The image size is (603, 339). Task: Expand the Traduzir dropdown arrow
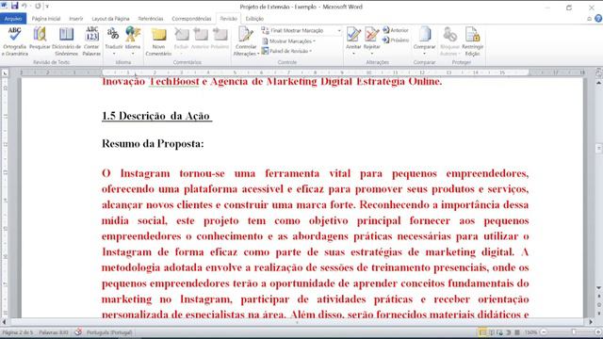(x=114, y=54)
